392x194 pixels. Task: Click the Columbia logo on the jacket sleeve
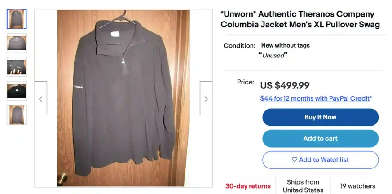click(78, 87)
